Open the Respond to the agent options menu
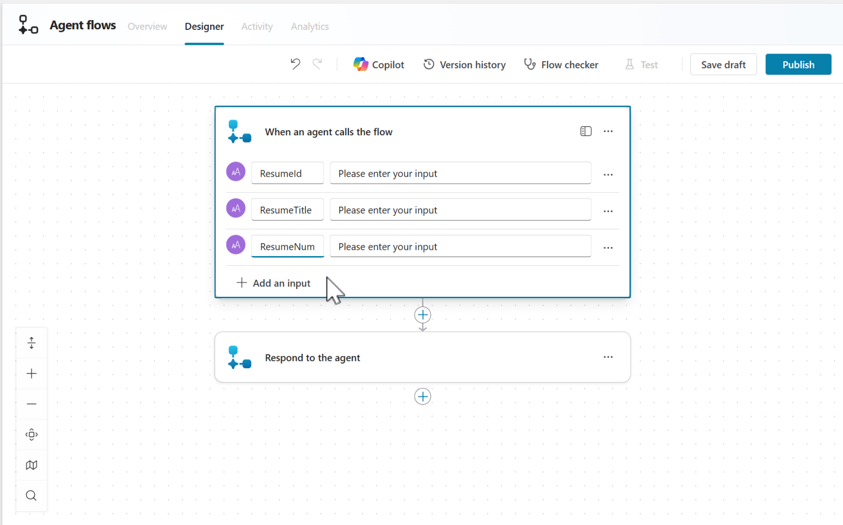Viewport: 843px width, 525px height. 608,357
